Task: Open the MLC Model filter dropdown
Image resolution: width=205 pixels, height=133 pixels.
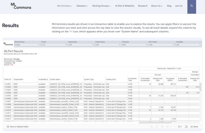Action: point(162,45)
